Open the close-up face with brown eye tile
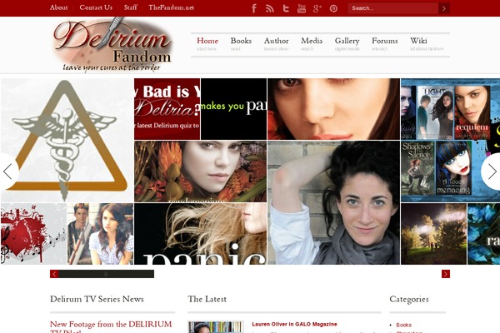 (333, 109)
